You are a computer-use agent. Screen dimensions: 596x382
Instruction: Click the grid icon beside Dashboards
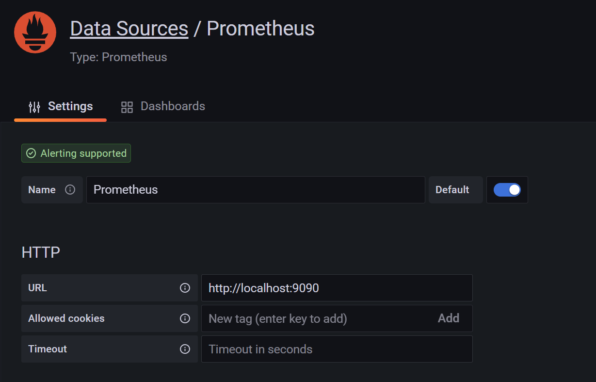(127, 106)
